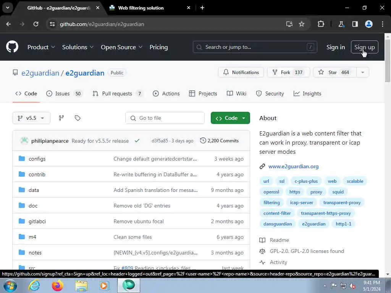Screen dimensions: 391x293
Task: Expand the Solutions menu
Action: click(78, 47)
